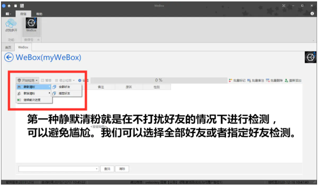The width and height of the screenshot is (319, 186).
Task: Click the white square icon in the title bar
Action: [16, 6]
